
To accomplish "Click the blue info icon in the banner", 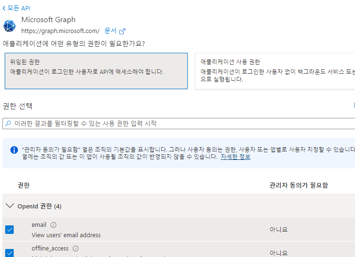I will point(14,150).
